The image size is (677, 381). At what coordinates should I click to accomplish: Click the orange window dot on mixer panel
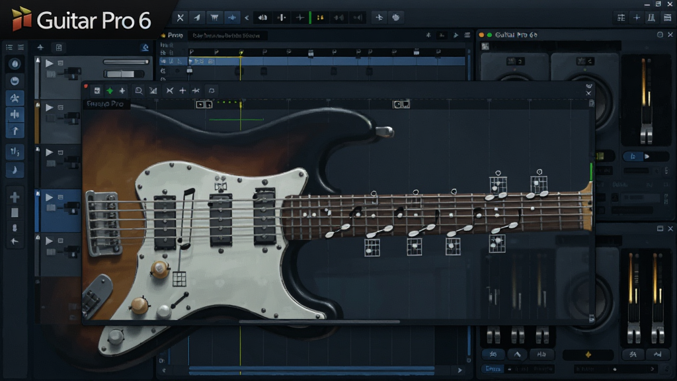coord(481,35)
